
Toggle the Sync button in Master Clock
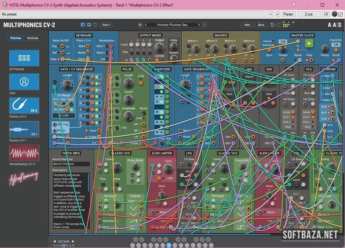pyautogui.click(x=269, y=49)
